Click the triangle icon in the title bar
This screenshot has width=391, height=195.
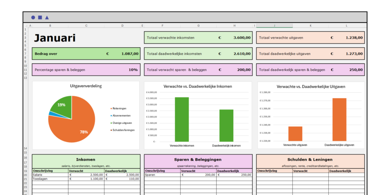pos(47,18)
